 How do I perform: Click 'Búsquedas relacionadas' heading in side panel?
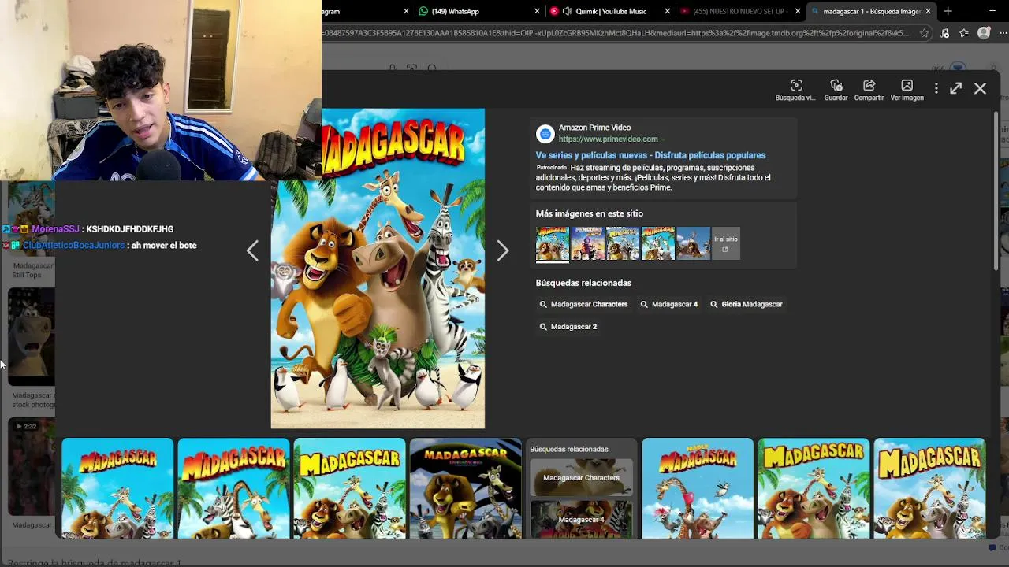click(x=583, y=283)
